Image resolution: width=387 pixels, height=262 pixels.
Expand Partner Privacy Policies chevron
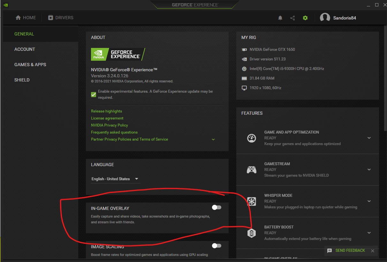pos(213,140)
